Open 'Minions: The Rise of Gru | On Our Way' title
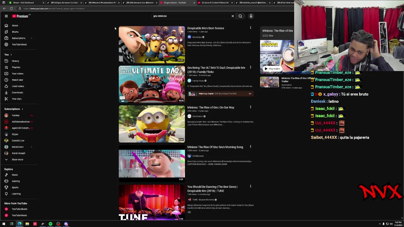404x227 pixels. click(211, 108)
